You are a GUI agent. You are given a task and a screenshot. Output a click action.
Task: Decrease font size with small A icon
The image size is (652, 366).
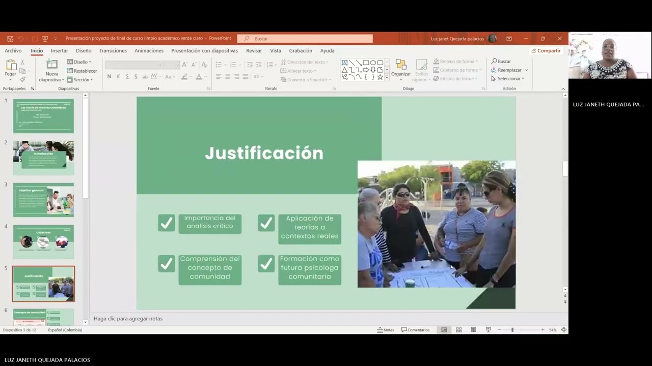pyautogui.click(x=194, y=65)
